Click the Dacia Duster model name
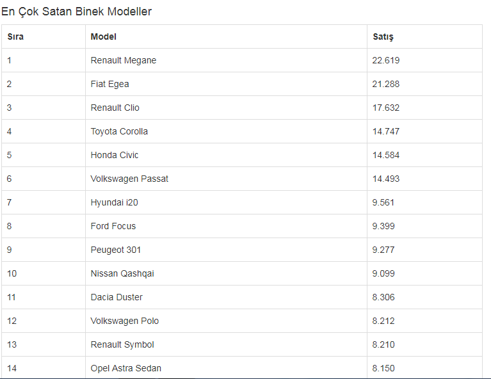 coord(117,297)
